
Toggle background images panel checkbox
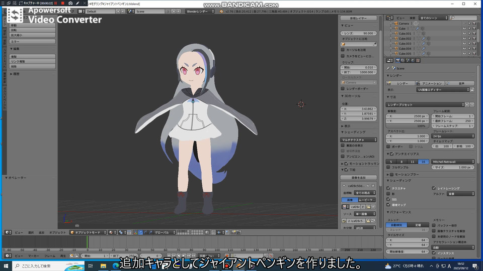pos(346,170)
